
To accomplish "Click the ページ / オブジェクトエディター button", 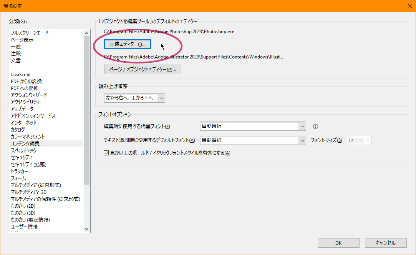I will pyautogui.click(x=143, y=69).
